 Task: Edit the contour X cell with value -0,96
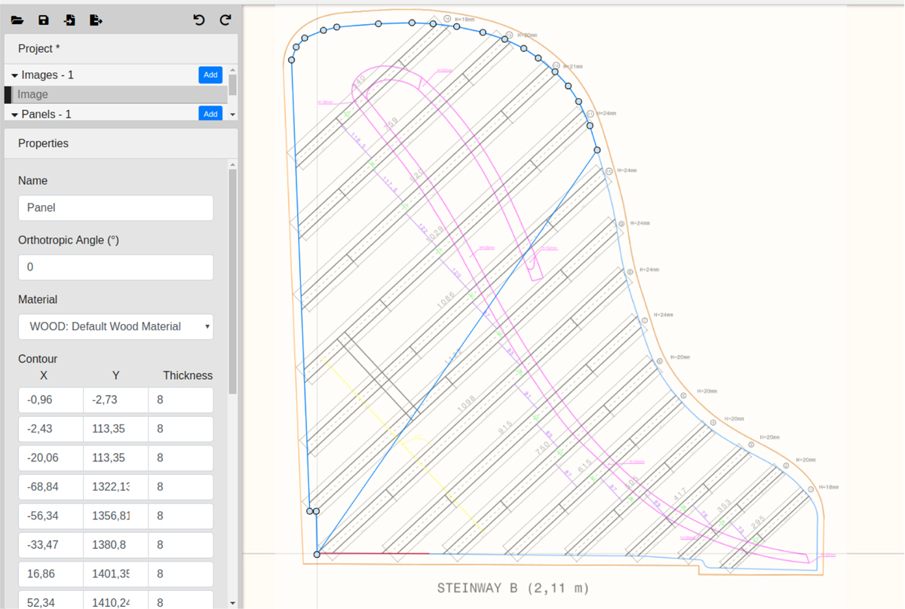51,400
